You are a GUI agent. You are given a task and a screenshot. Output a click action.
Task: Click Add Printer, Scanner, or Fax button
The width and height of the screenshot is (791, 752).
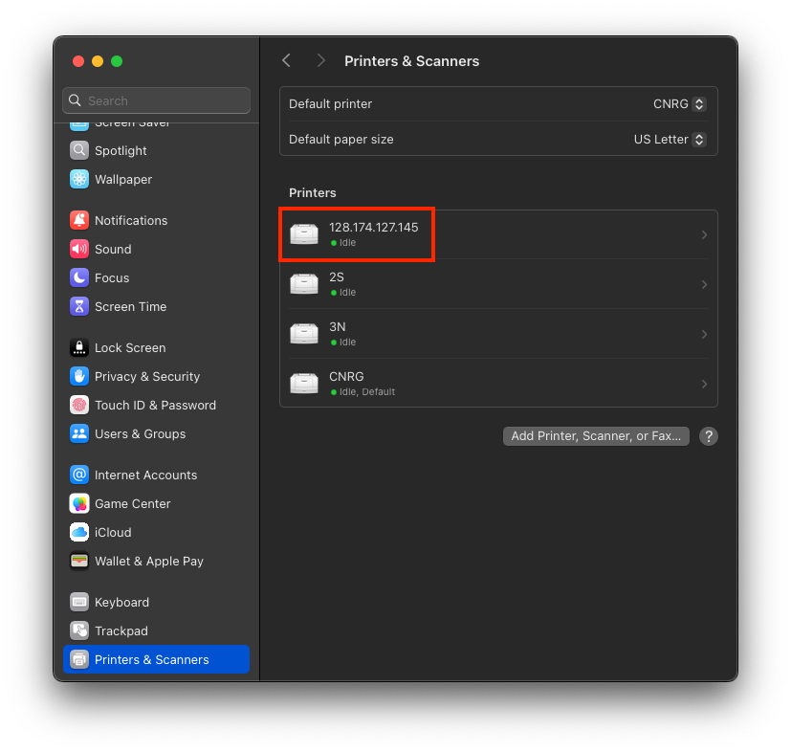pyautogui.click(x=596, y=435)
